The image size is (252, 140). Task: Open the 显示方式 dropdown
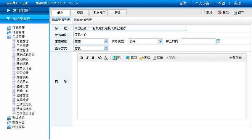(x=106, y=48)
